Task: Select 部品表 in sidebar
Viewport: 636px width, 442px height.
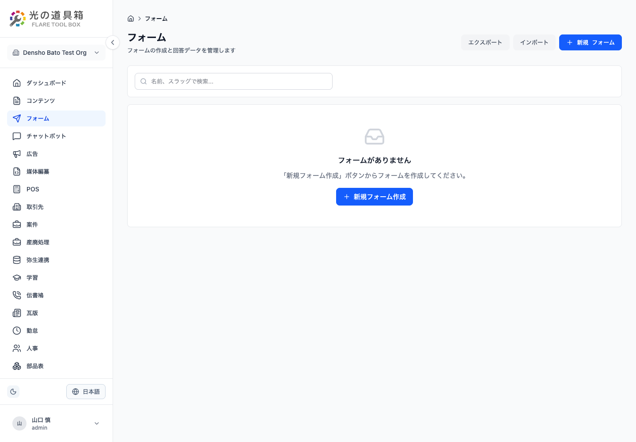Action: click(57, 366)
